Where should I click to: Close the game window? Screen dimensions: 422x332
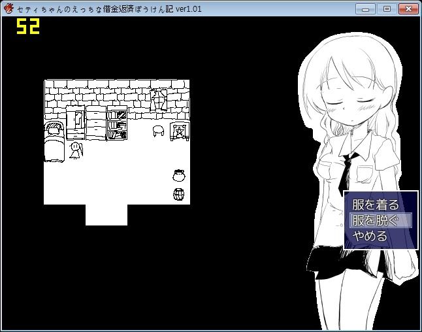click(x=408, y=9)
